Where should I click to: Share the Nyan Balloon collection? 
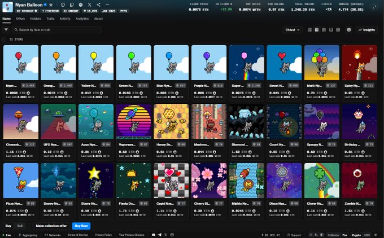98,5
